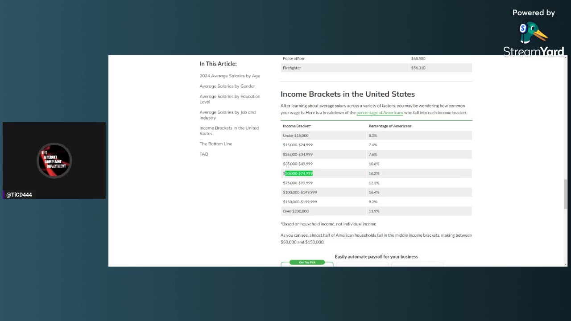Click the 16.2% percentage value

point(374,173)
